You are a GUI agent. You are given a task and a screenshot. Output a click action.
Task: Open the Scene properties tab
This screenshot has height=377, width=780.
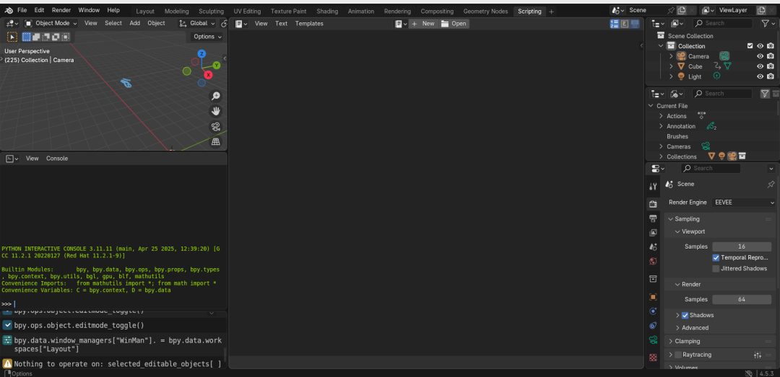(653, 247)
